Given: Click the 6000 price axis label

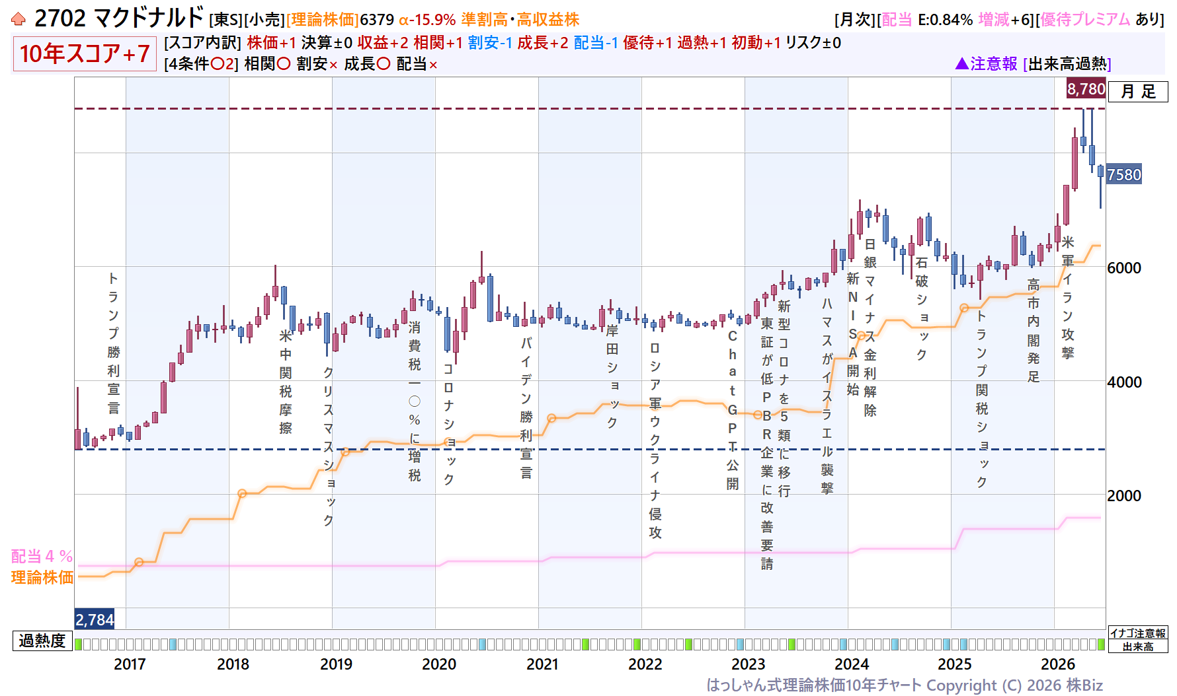Looking at the screenshot, I should [1124, 267].
